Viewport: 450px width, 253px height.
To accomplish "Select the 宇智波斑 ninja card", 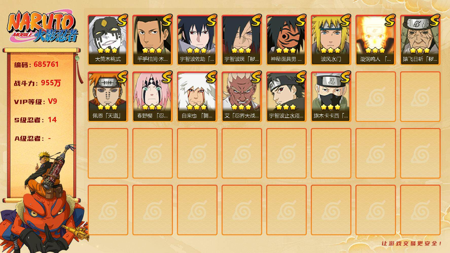I will tap(242, 40).
